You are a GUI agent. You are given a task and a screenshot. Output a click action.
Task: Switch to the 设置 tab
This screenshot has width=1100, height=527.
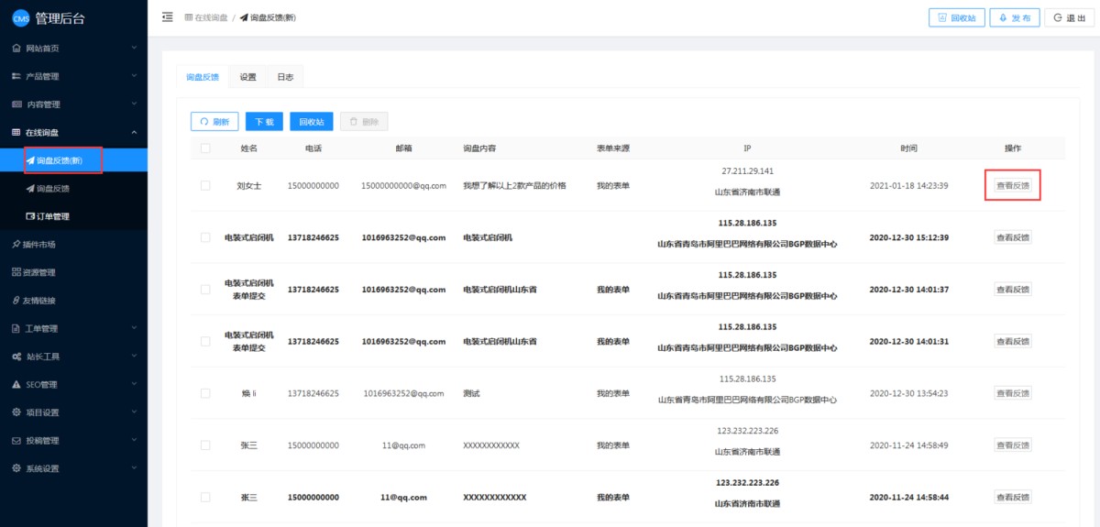pyautogui.click(x=248, y=78)
